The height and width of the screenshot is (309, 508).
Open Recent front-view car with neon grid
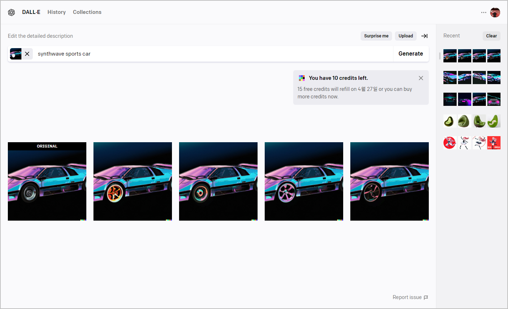(450, 99)
